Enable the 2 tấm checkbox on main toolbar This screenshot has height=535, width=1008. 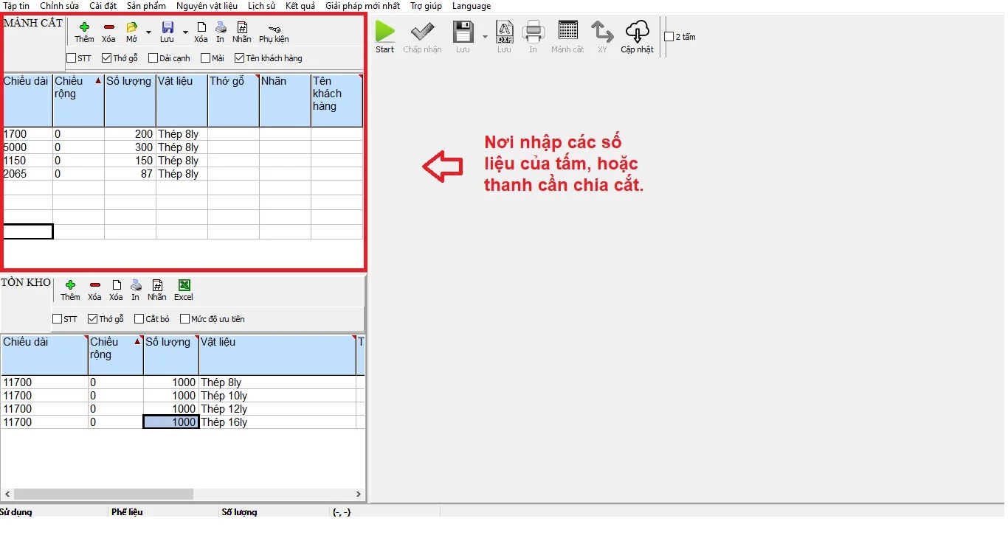(668, 35)
